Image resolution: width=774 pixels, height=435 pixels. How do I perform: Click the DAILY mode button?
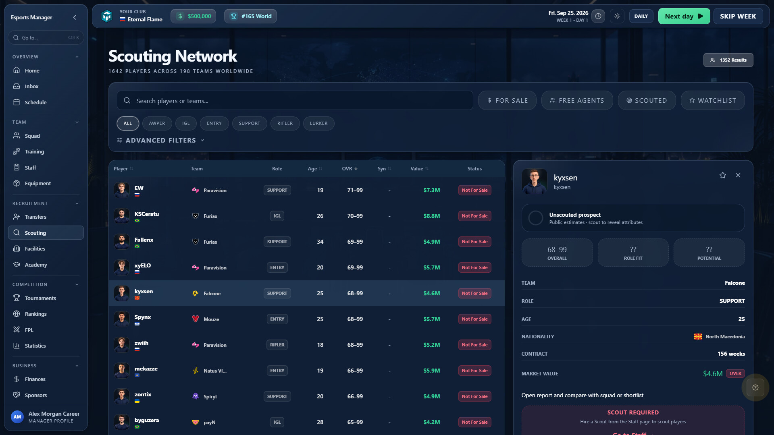(x=641, y=16)
